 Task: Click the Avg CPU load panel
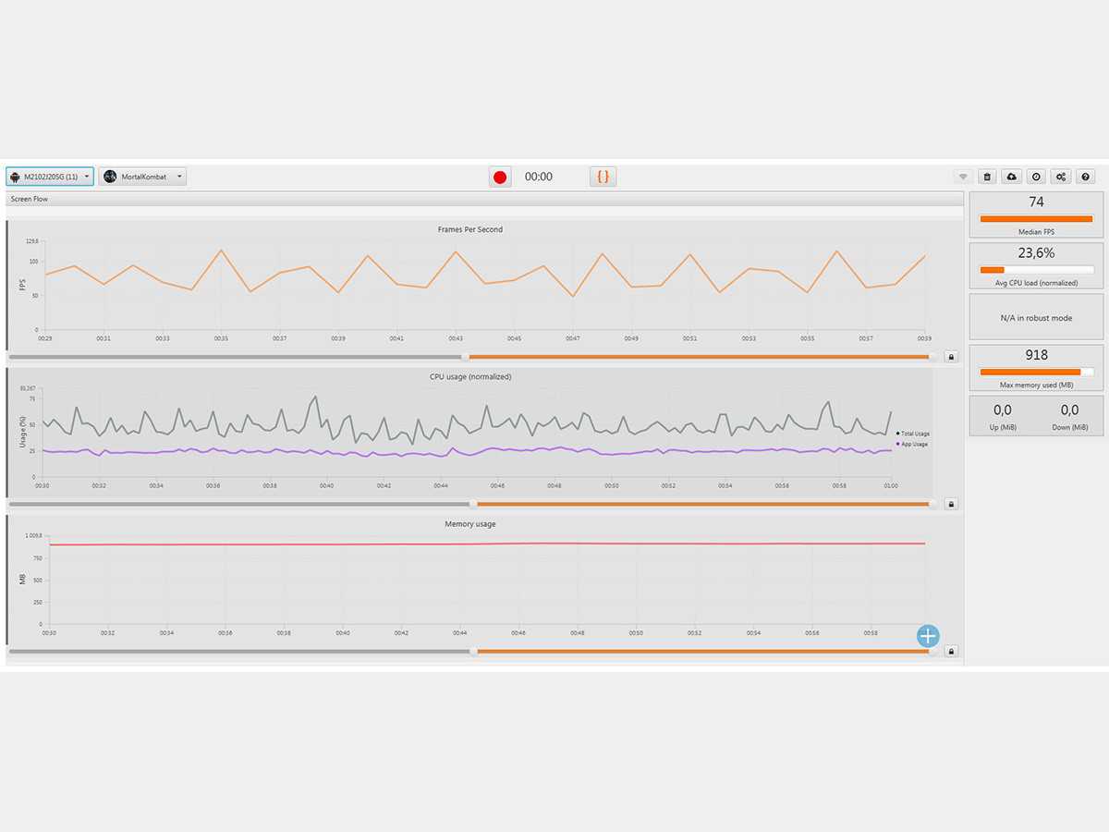click(x=1036, y=266)
